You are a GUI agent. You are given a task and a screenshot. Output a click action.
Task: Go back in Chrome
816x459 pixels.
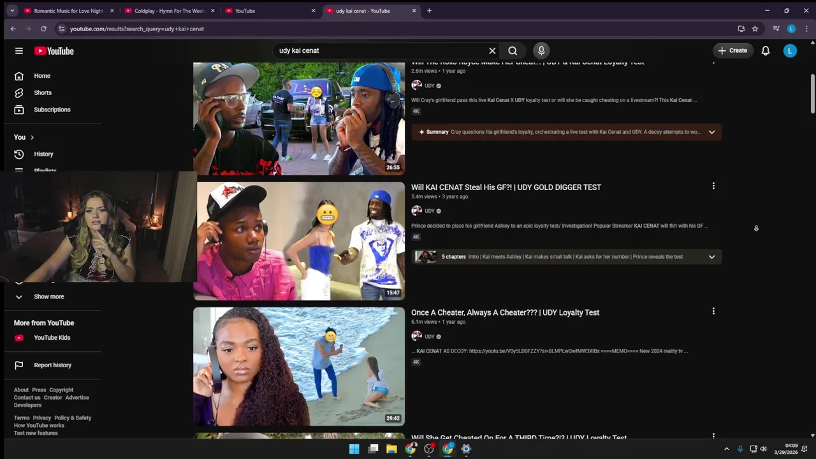pyautogui.click(x=13, y=29)
